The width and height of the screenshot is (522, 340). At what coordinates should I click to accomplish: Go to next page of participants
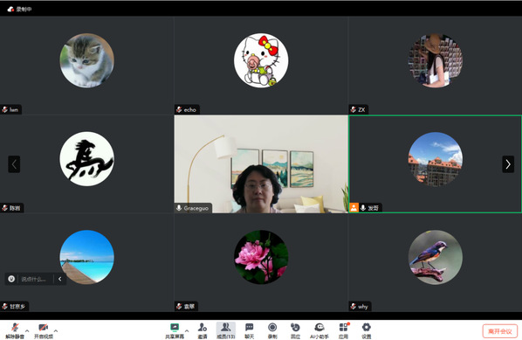coord(508,164)
